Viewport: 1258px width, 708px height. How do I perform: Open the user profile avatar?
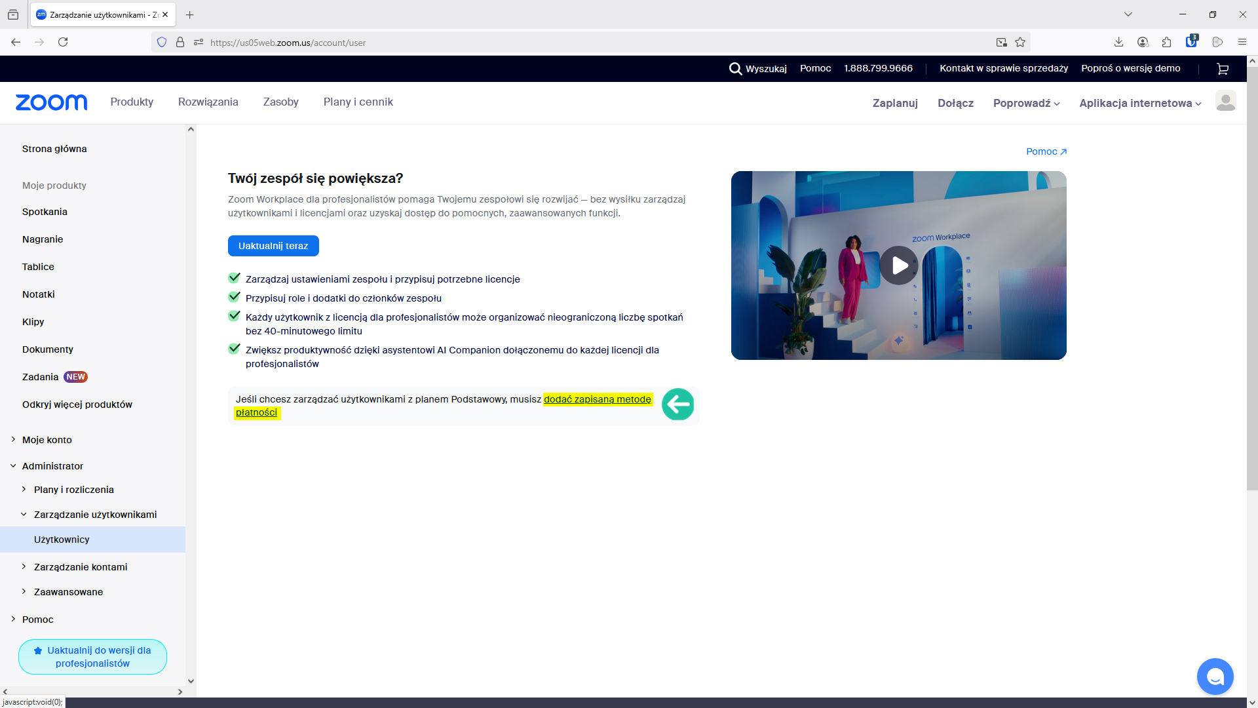pos(1225,101)
